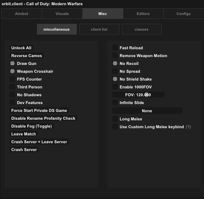204x199 pixels.
Task: Go to the Configs tab
Action: coord(183,14)
